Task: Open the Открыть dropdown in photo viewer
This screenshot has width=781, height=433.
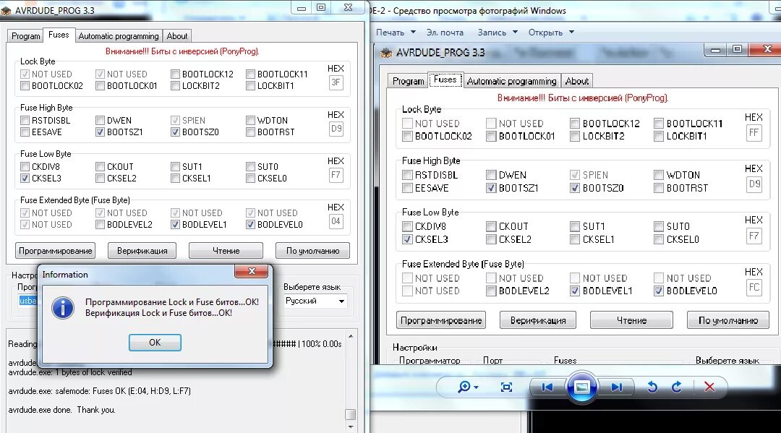Action: tap(551, 33)
